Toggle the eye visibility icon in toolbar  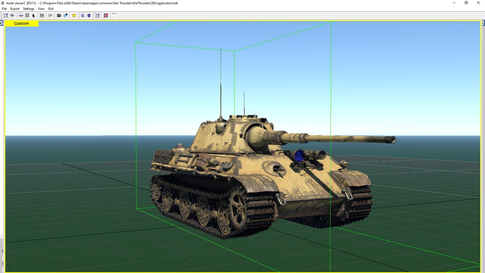[12, 16]
